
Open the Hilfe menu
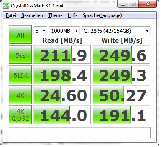(x=72, y=15)
